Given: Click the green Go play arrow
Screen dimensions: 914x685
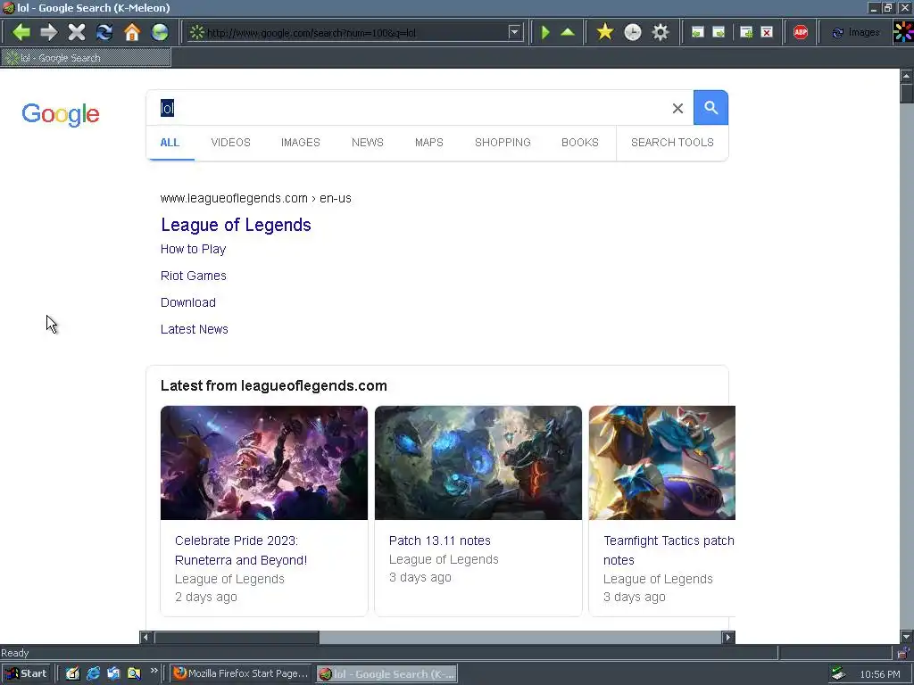Looking at the screenshot, I should (545, 32).
